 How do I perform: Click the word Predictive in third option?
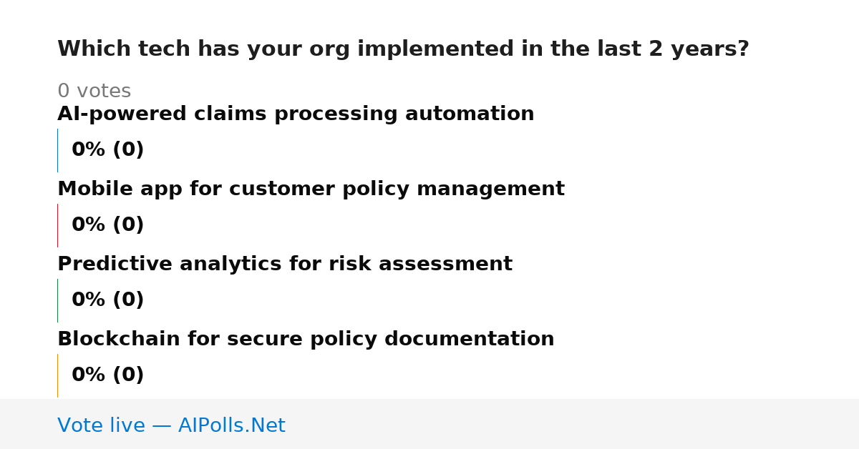coord(115,265)
